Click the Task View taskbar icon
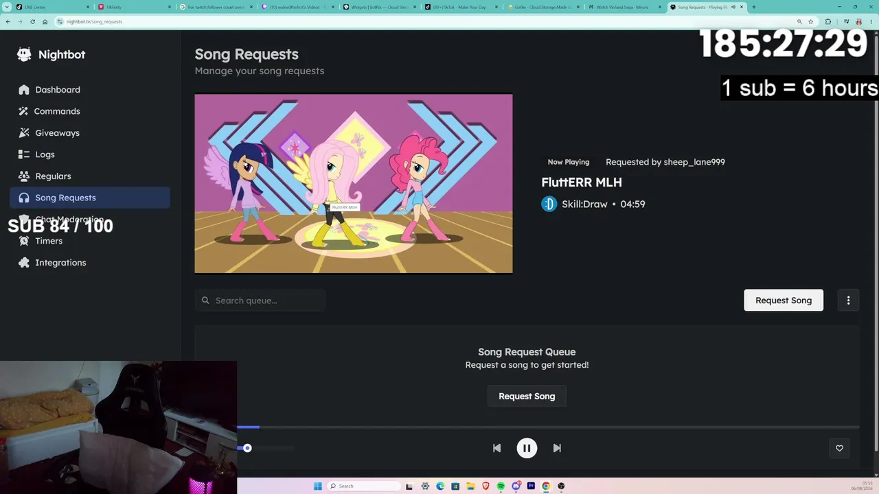Screen dimensions: 879x494 pyautogui.click(x=410, y=486)
